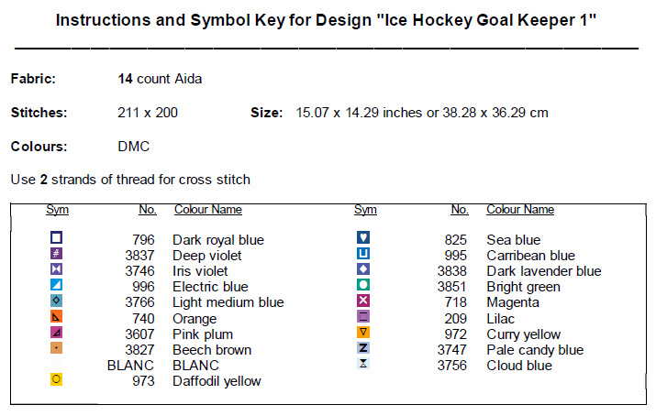The image size is (656, 416).
Task: Select the Daffodil yellow circle symbol
Action: [x=57, y=379]
